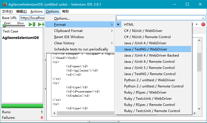The width and height of the screenshot is (207, 123).
Task: Select Java / JUnit 4 / WebDriver Backed
Action: tap(153, 55)
